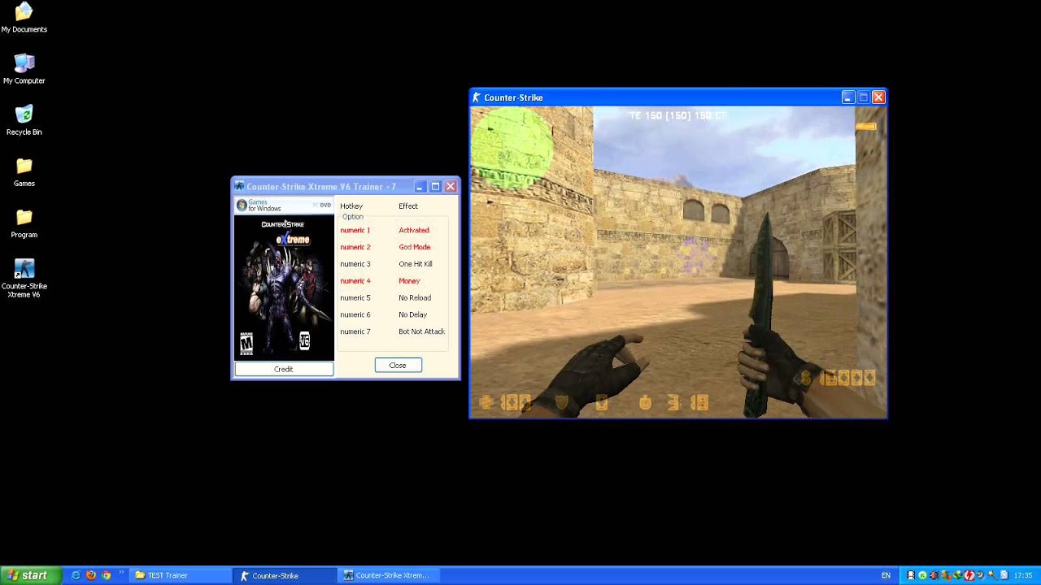Minimize the trainer window
1041x585 pixels.
[x=420, y=187]
